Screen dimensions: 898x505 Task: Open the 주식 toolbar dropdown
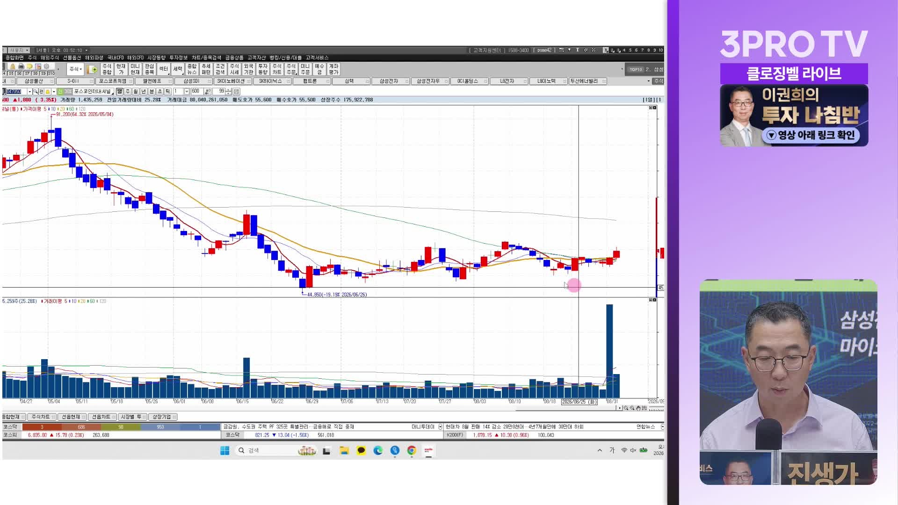point(75,69)
